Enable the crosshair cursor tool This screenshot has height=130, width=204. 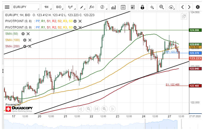152,7
